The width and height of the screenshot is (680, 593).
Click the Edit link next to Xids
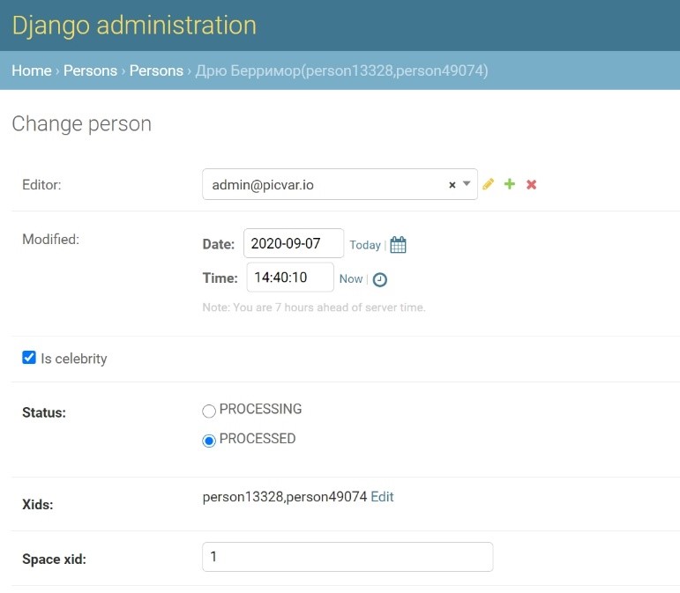pos(382,496)
